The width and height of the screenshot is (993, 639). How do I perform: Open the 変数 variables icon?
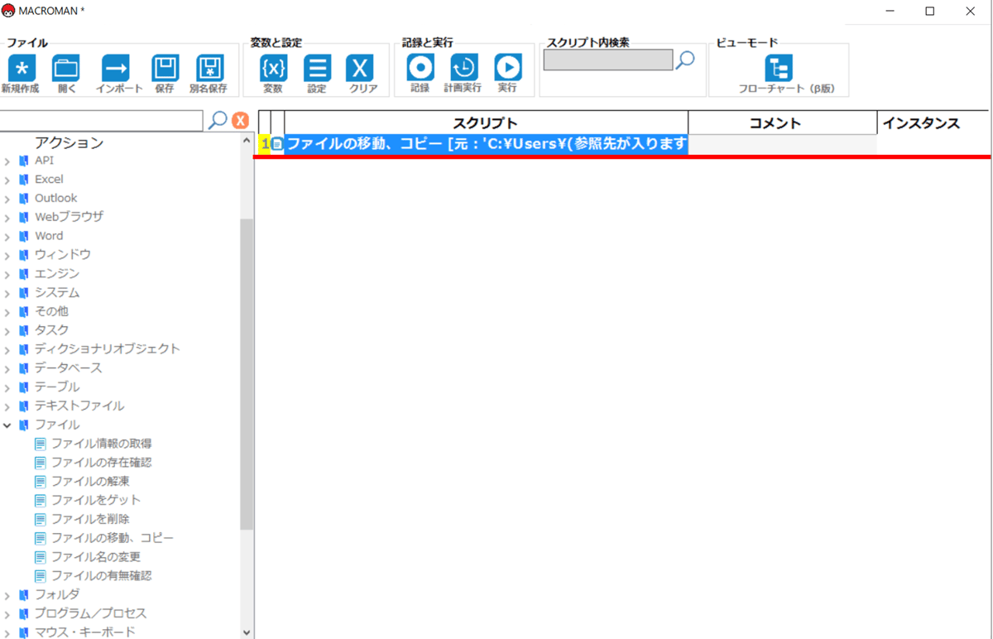273,68
